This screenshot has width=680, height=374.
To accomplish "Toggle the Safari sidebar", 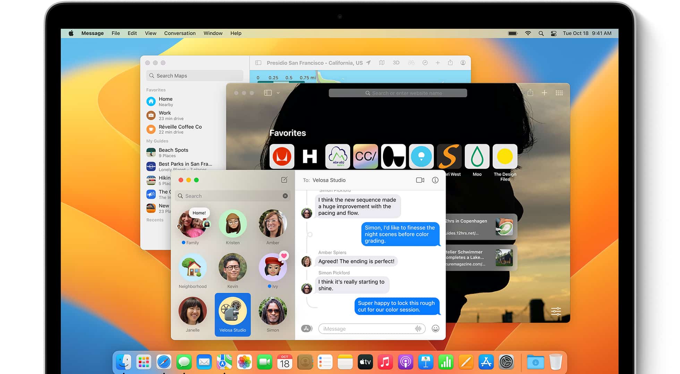I will [x=268, y=93].
